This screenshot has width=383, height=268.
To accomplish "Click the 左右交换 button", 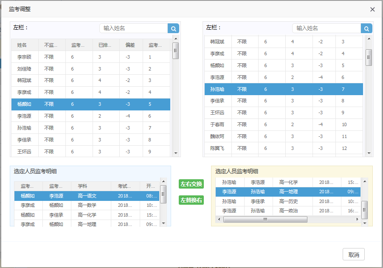I will coord(191,184).
